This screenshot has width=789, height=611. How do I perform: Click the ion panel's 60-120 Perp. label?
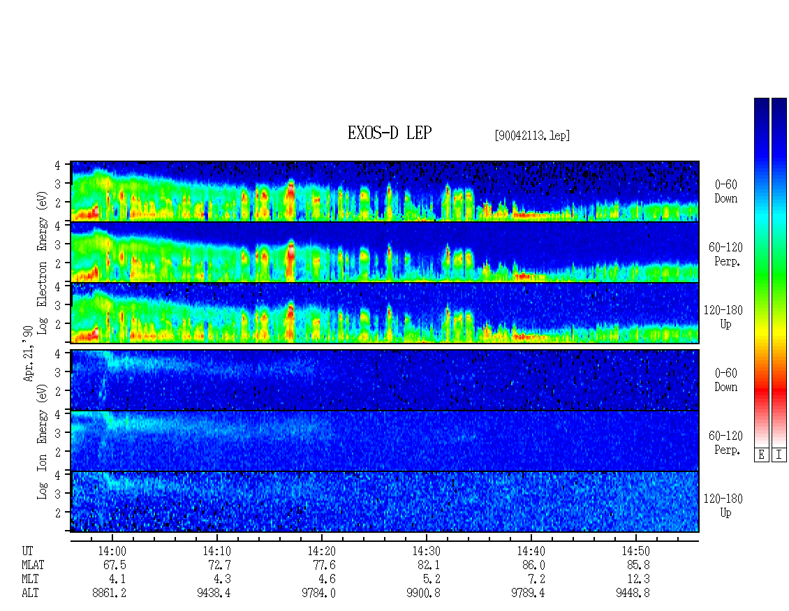(725, 443)
